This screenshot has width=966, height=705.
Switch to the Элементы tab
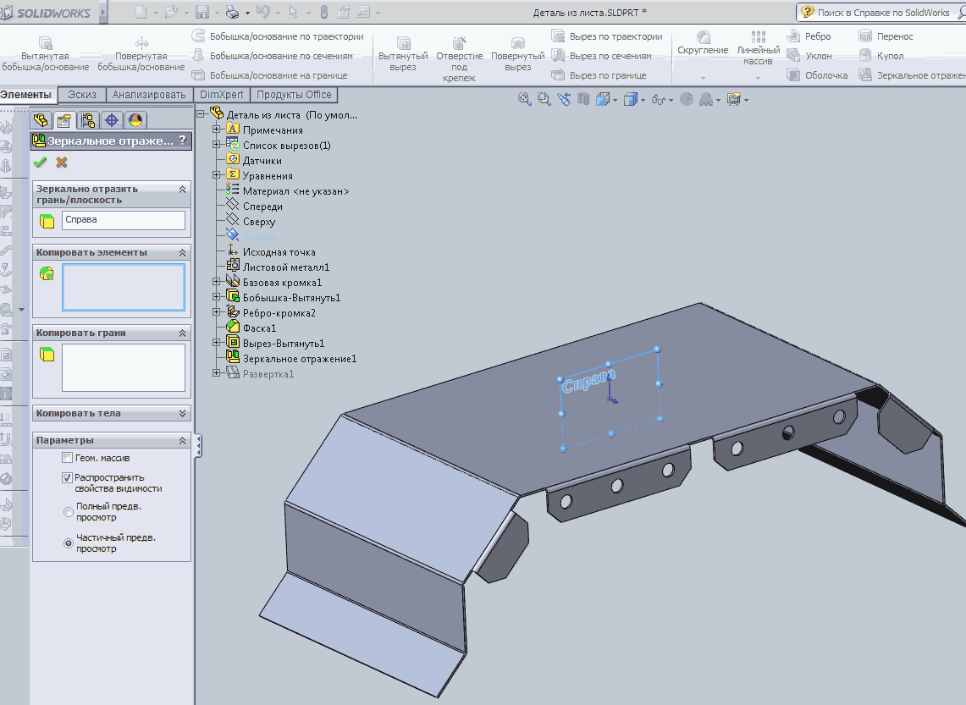pyautogui.click(x=26, y=95)
